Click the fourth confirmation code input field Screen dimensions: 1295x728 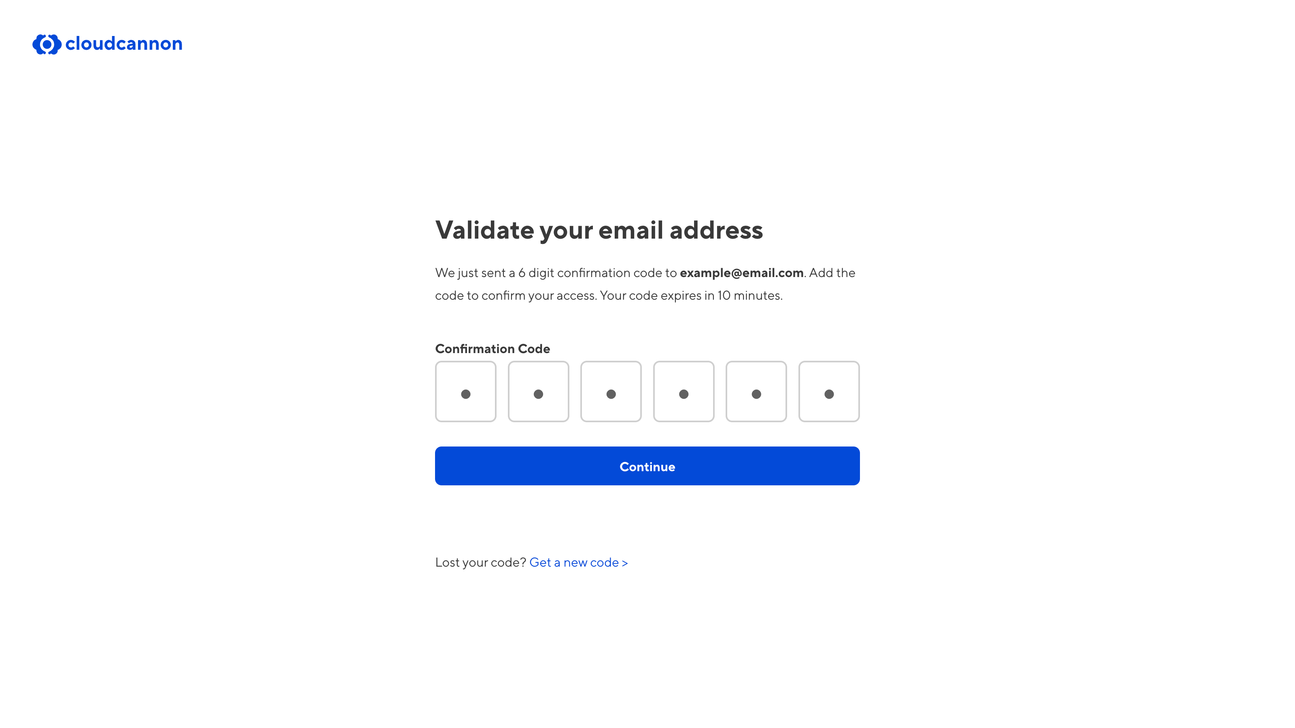pos(683,391)
